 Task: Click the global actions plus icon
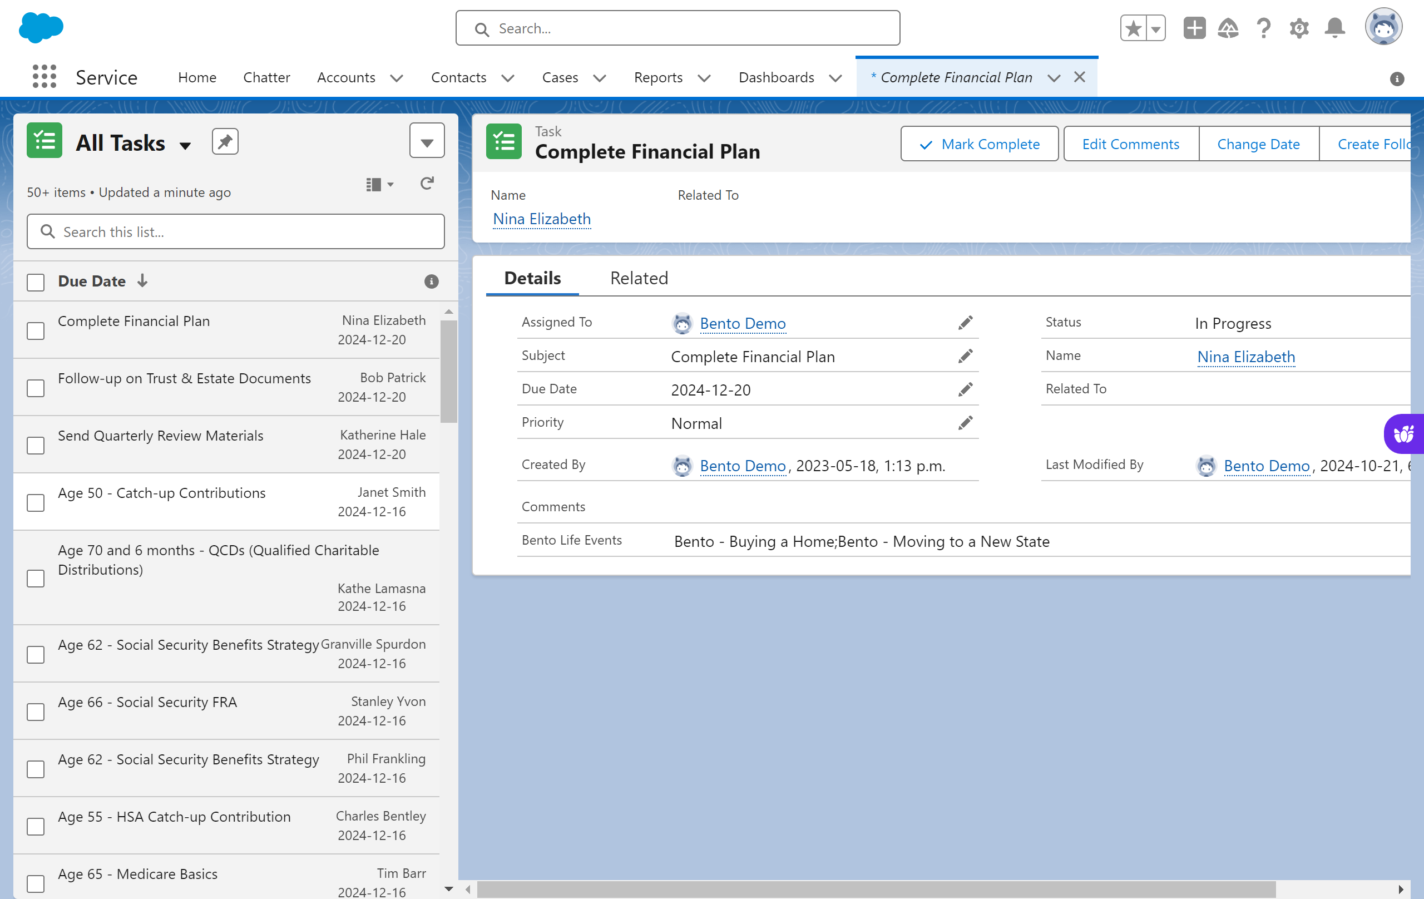tap(1194, 28)
